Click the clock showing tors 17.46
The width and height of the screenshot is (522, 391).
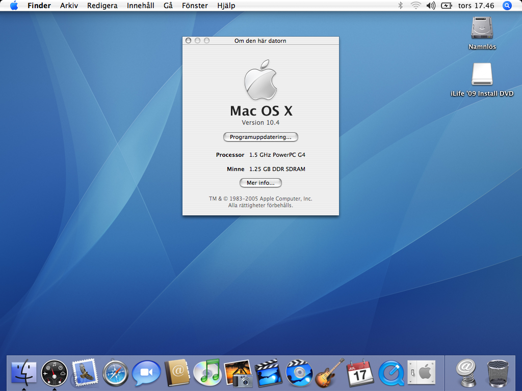pos(476,6)
